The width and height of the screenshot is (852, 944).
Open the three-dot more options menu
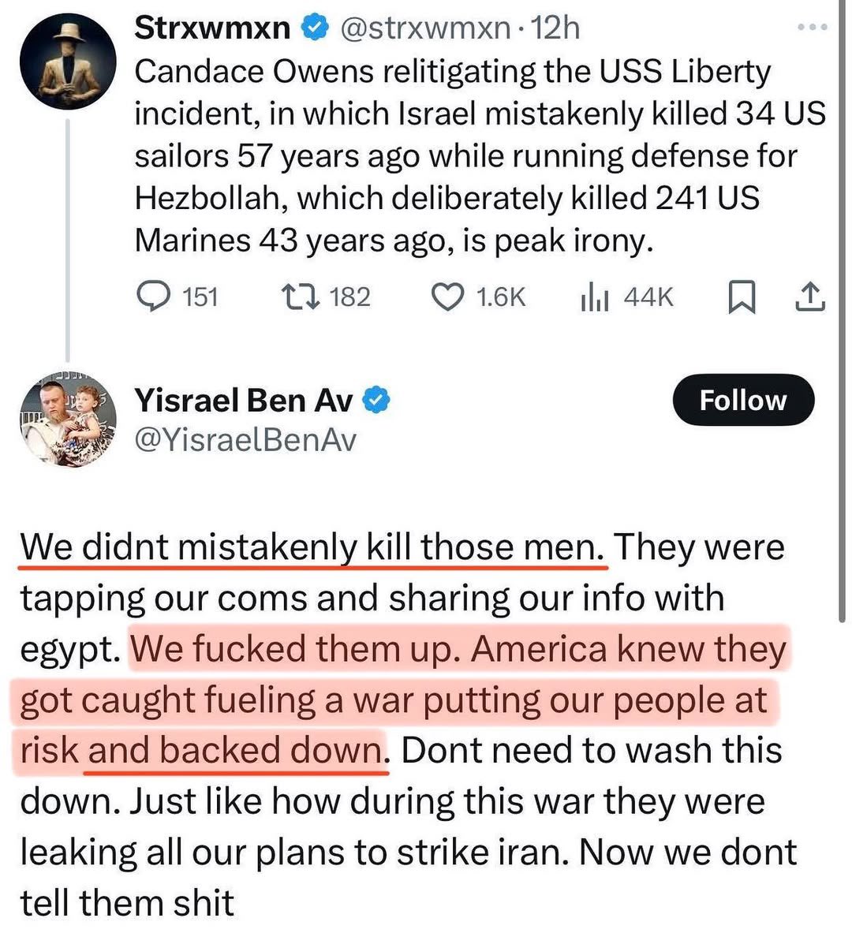click(x=813, y=28)
